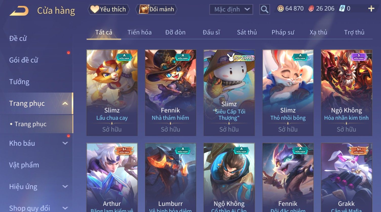Open Yêu thích heart favorites
The width and height of the screenshot is (381, 212).
109,9
